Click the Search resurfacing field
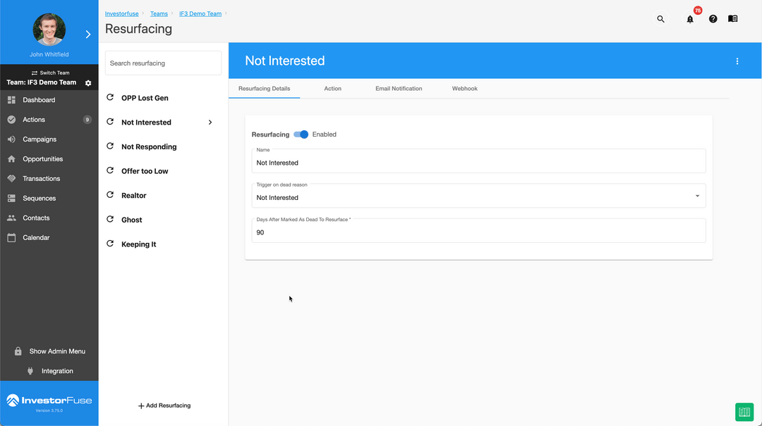 pyautogui.click(x=163, y=63)
